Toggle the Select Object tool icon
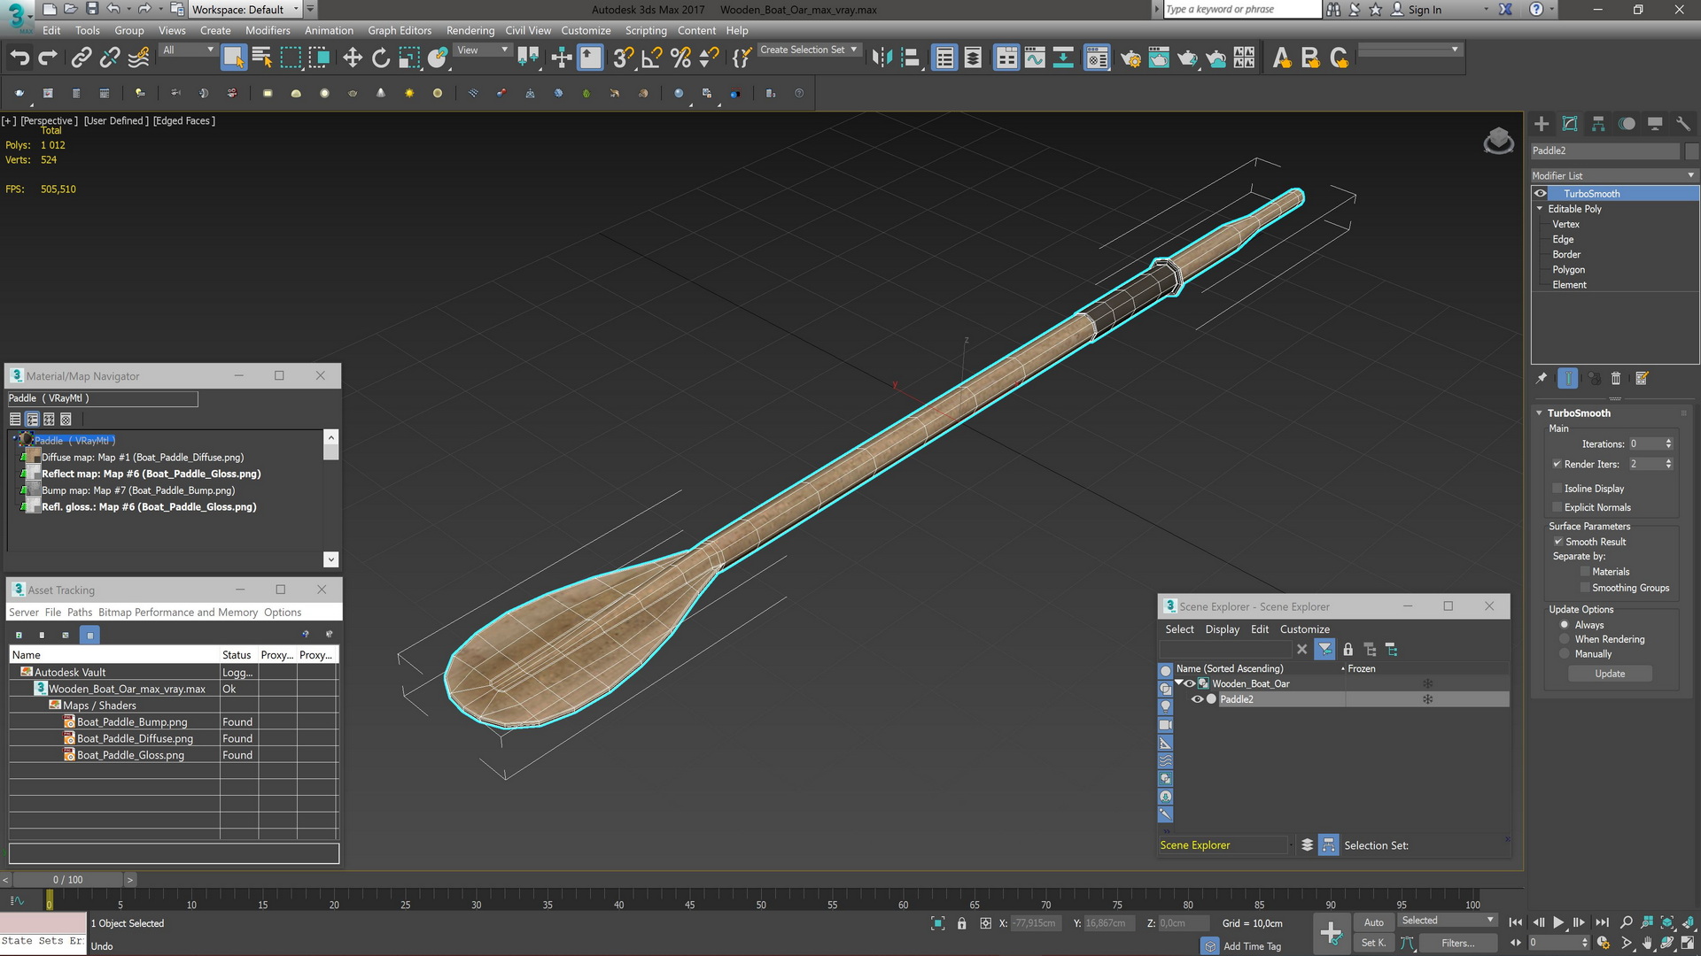This screenshot has height=956, width=1701. 232,58
